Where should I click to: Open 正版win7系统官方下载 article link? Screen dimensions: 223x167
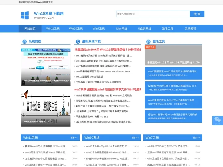click(x=168, y=152)
